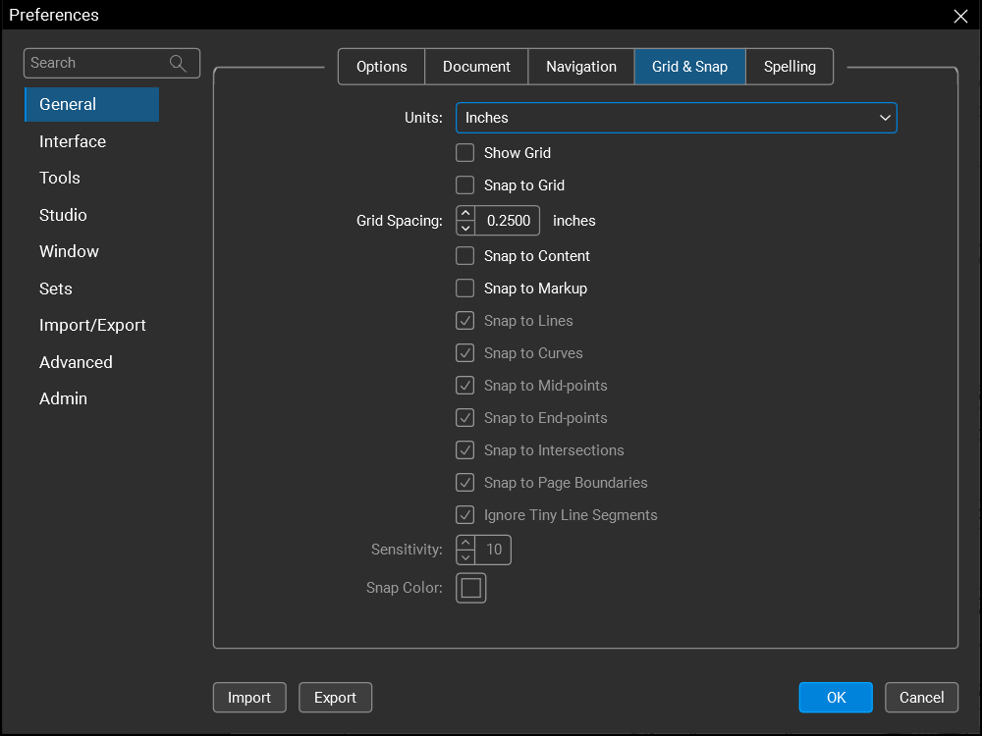Viewport: 982px width, 736px height.
Task: Close the Preferences dialog window
Action: [960, 16]
